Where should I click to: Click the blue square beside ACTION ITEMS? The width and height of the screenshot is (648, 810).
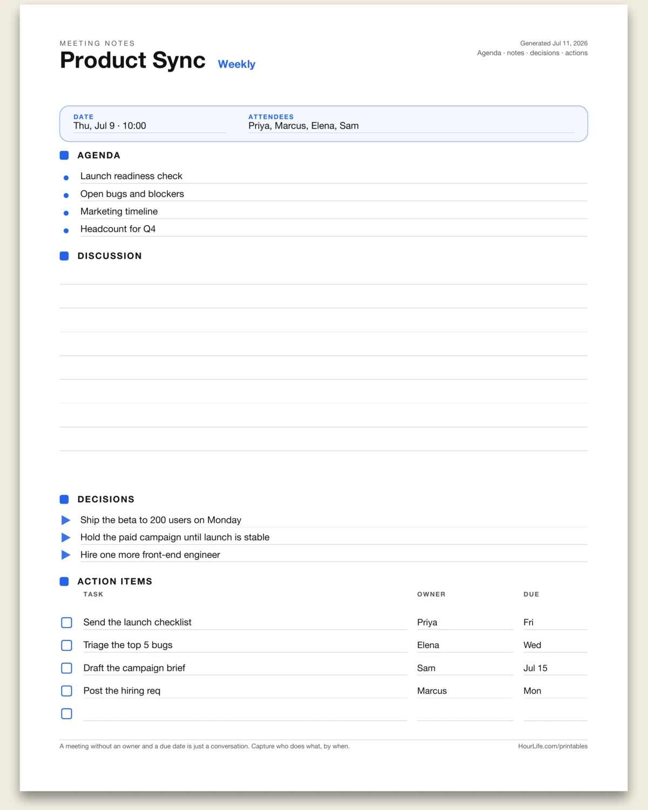(x=64, y=582)
